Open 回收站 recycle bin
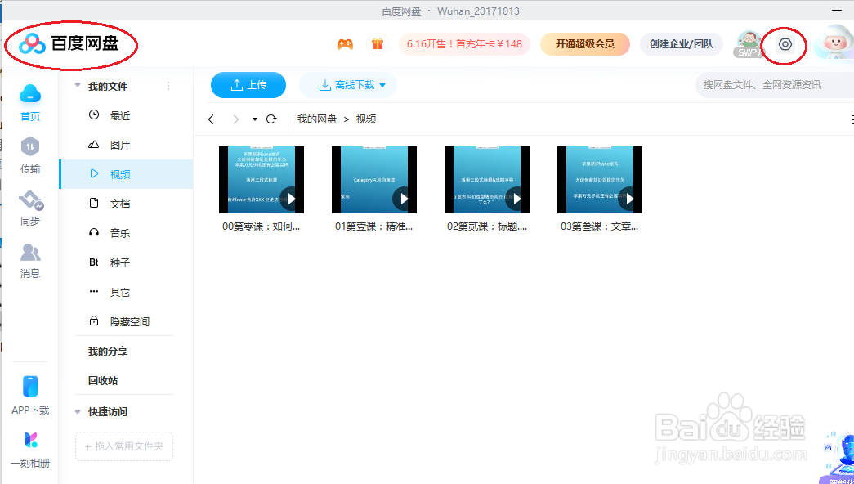Viewport: 854px width, 484px height. tap(103, 380)
